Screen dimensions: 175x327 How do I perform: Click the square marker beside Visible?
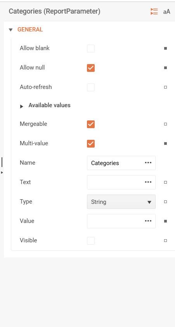[x=165, y=240]
